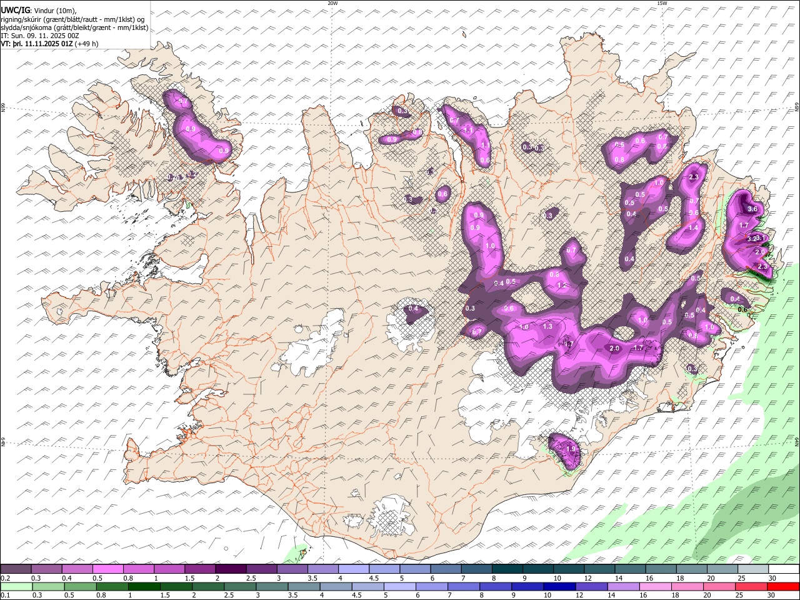This screenshot has height=600, width=800.
Task: Click the 1.5 label in the snow scale
Action: pyautogui.click(x=189, y=578)
